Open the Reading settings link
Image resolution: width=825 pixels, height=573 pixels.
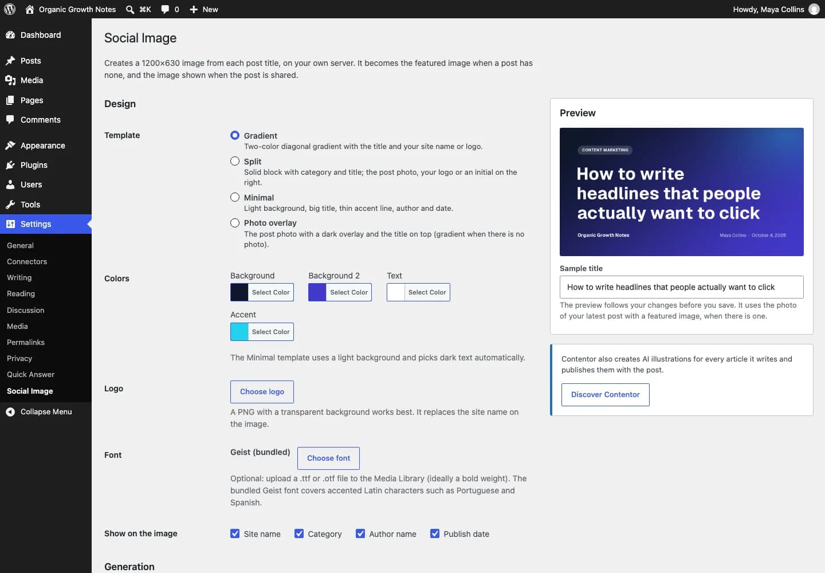[x=21, y=293]
